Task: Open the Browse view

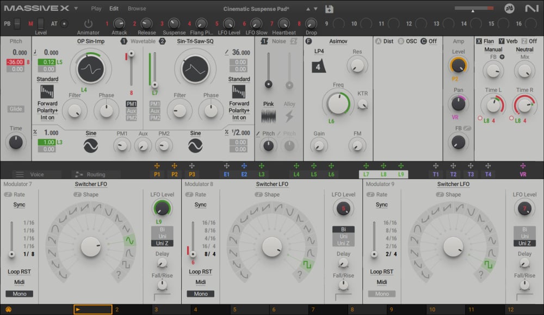Action: [137, 8]
